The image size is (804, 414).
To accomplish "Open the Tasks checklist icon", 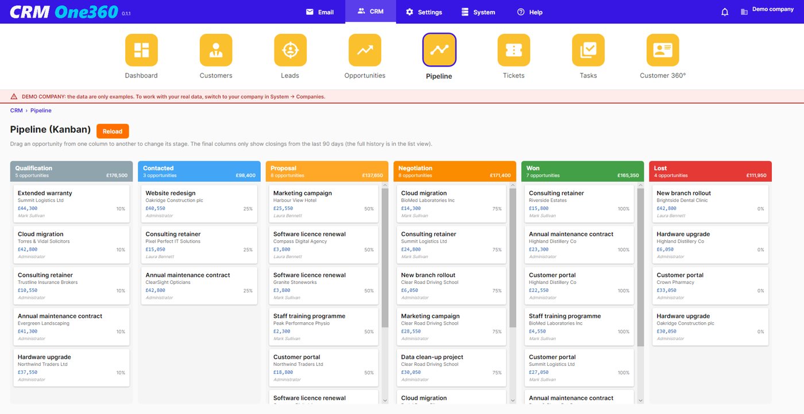I will (x=588, y=50).
